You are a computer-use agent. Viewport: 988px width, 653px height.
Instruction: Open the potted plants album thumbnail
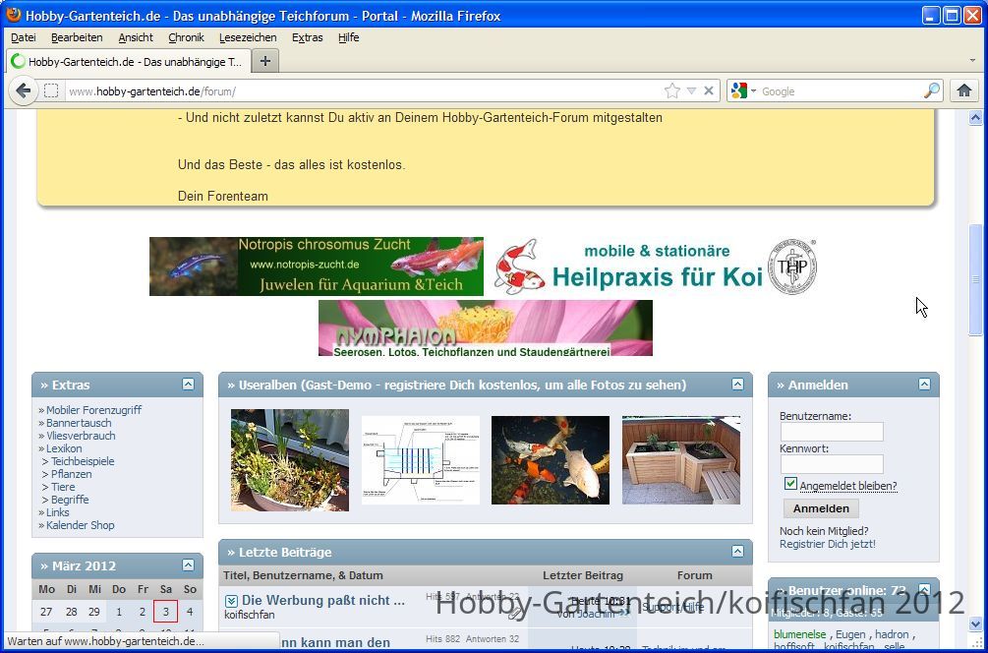click(290, 460)
